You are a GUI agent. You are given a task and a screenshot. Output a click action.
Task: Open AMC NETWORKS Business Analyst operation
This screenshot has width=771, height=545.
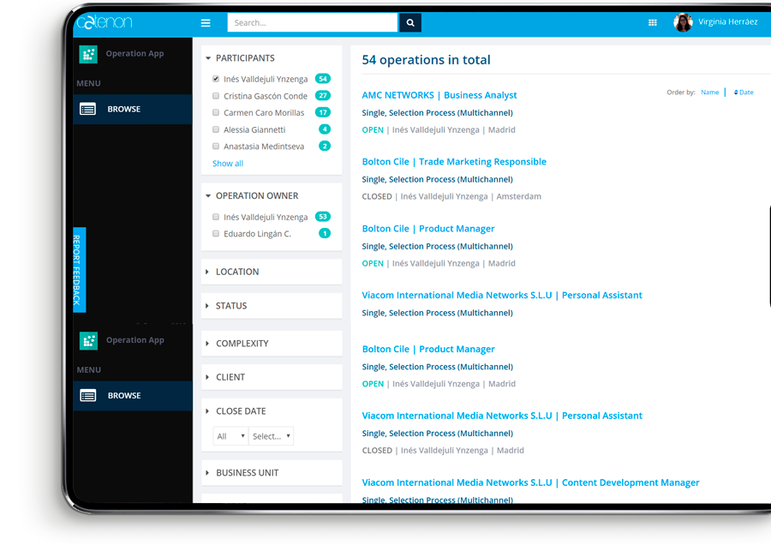(x=439, y=95)
